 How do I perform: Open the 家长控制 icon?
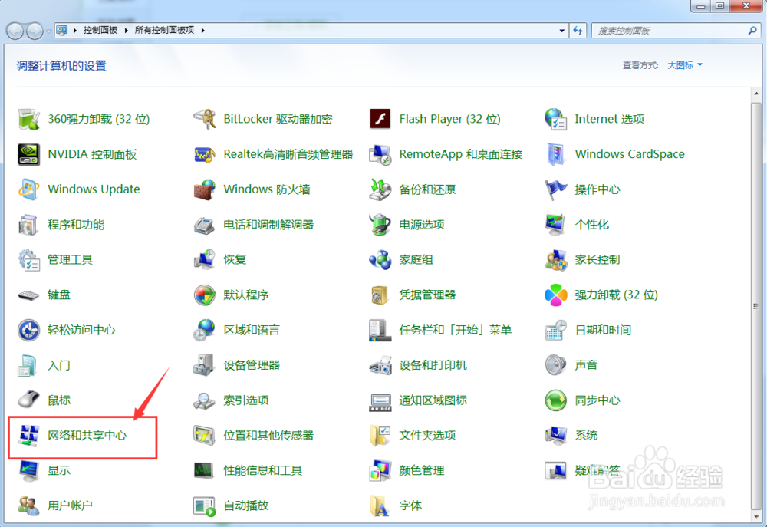pos(555,260)
